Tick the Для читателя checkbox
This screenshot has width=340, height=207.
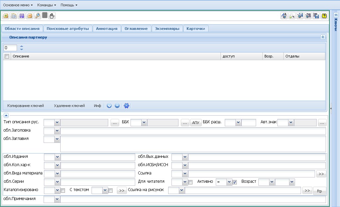tap(190, 182)
